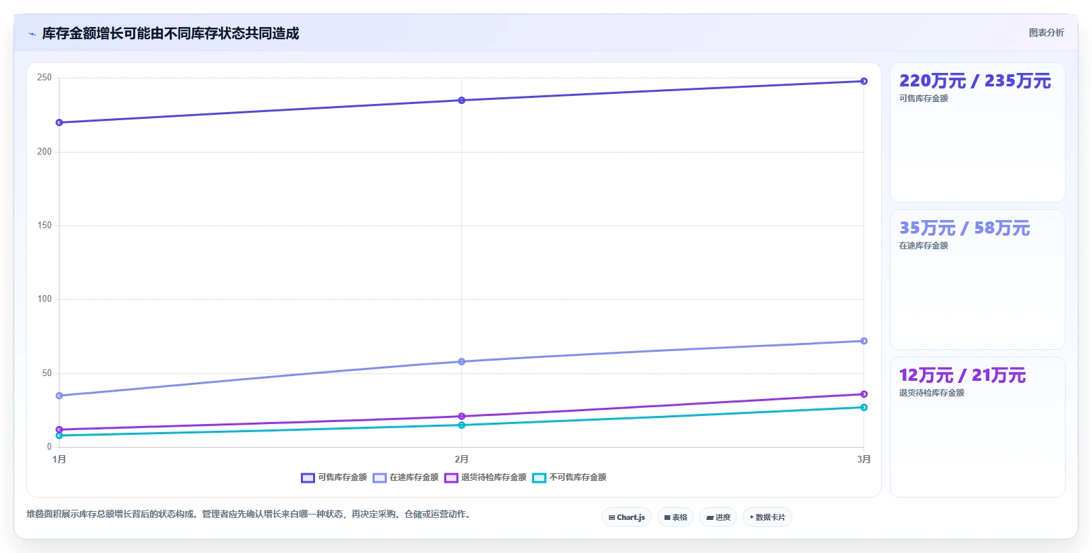The image size is (1092, 553).
Task: Select the 数据卡片 chip
Action: 767,517
